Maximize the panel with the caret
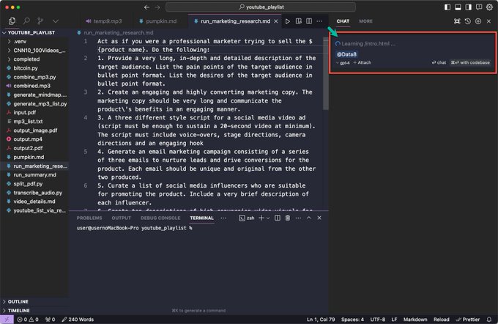Image resolution: width=498 pixels, height=324 pixels. pyautogui.click(x=309, y=218)
